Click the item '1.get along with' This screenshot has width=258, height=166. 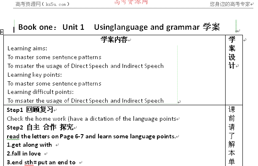[x=29, y=145]
